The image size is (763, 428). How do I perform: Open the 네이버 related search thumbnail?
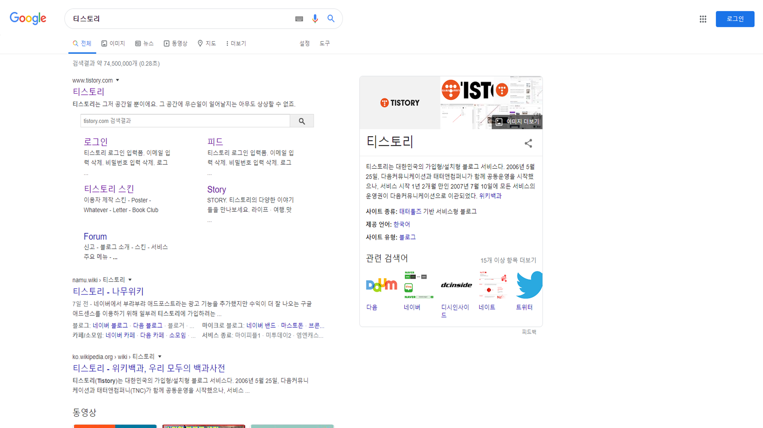point(419,285)
